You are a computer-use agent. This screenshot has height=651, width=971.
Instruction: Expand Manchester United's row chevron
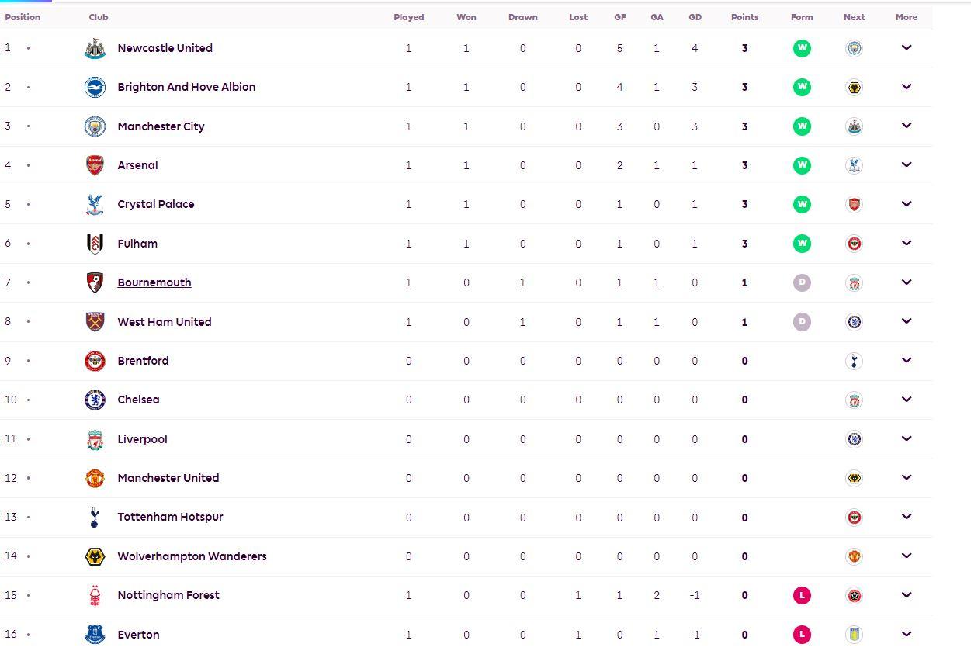[x=906, y=478]
